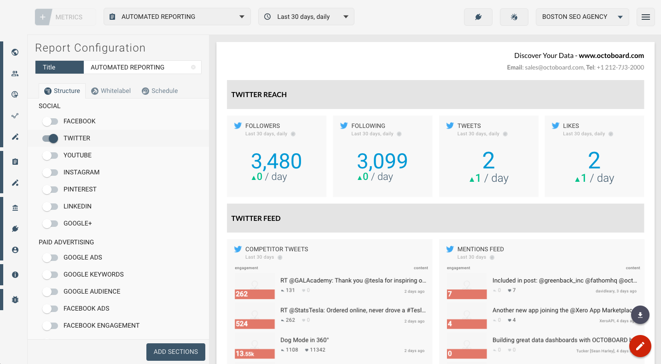Screen dimensions: 661x364
Task: Click the TWITTER REACH section header
Action: [435, 95]
